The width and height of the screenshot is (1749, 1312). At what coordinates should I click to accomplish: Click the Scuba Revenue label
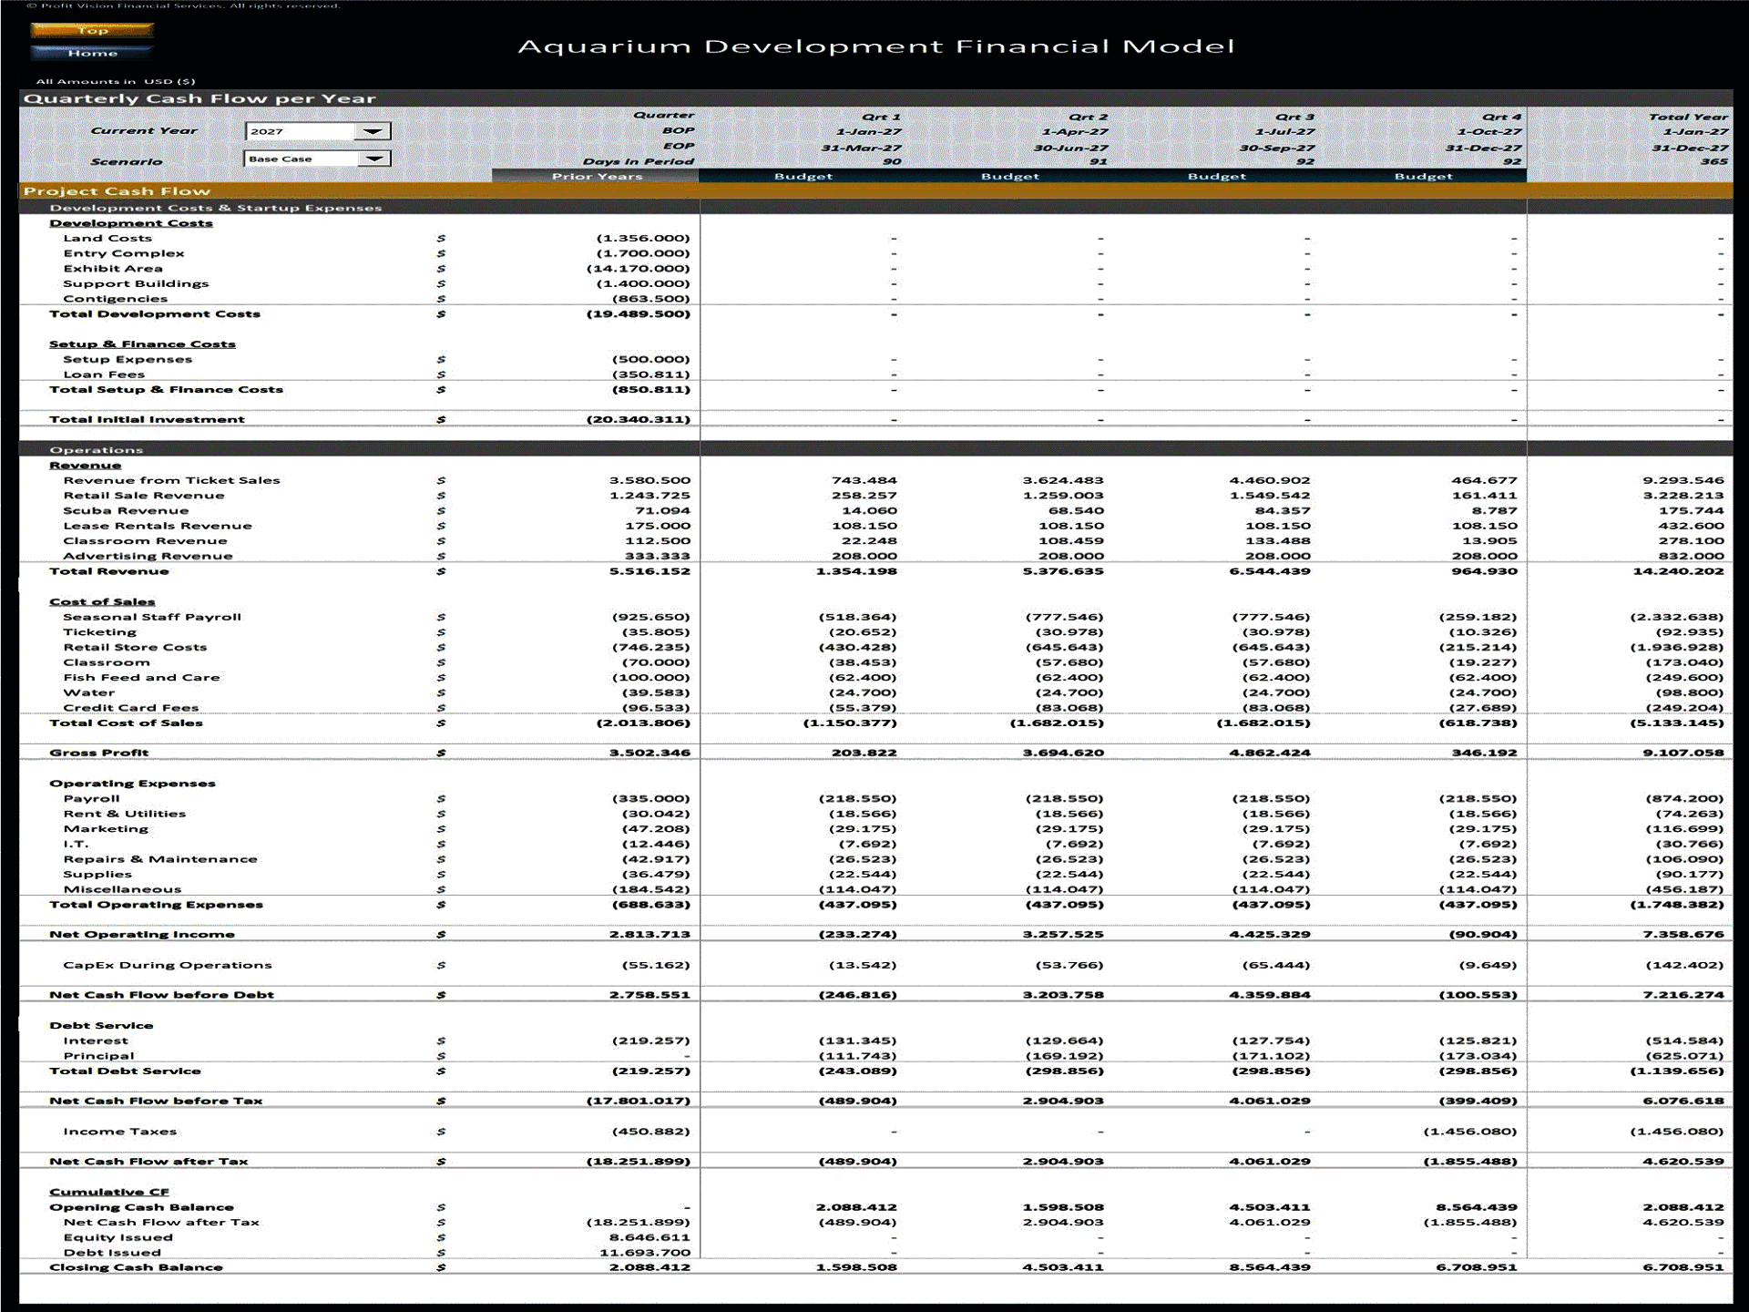pyautogui.click(x=126, y=510)
